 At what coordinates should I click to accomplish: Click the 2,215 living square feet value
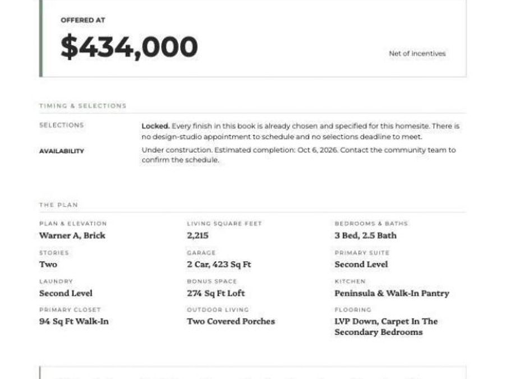198,236
